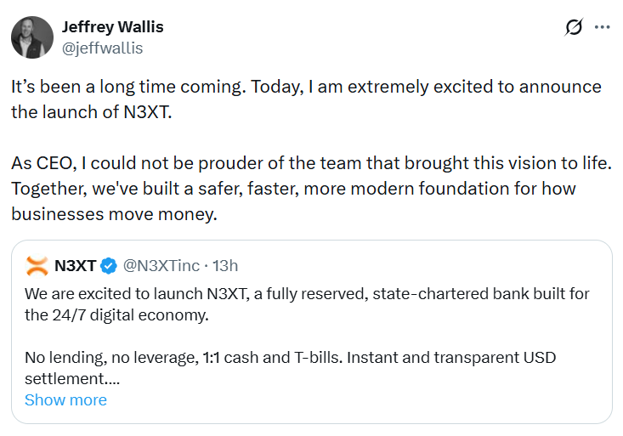Expand the quoted post with Show more
This screenshot has height=436, width=623.
[65, 399]
